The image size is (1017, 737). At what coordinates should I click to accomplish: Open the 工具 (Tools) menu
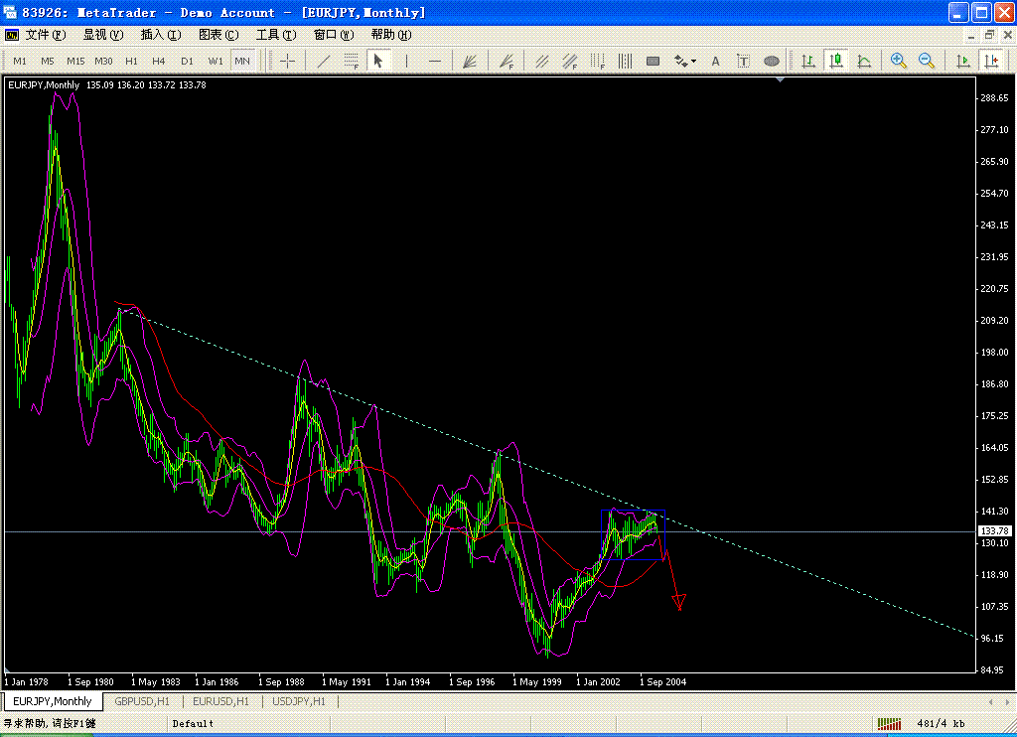pyautogui.click(x=275, y=35)
